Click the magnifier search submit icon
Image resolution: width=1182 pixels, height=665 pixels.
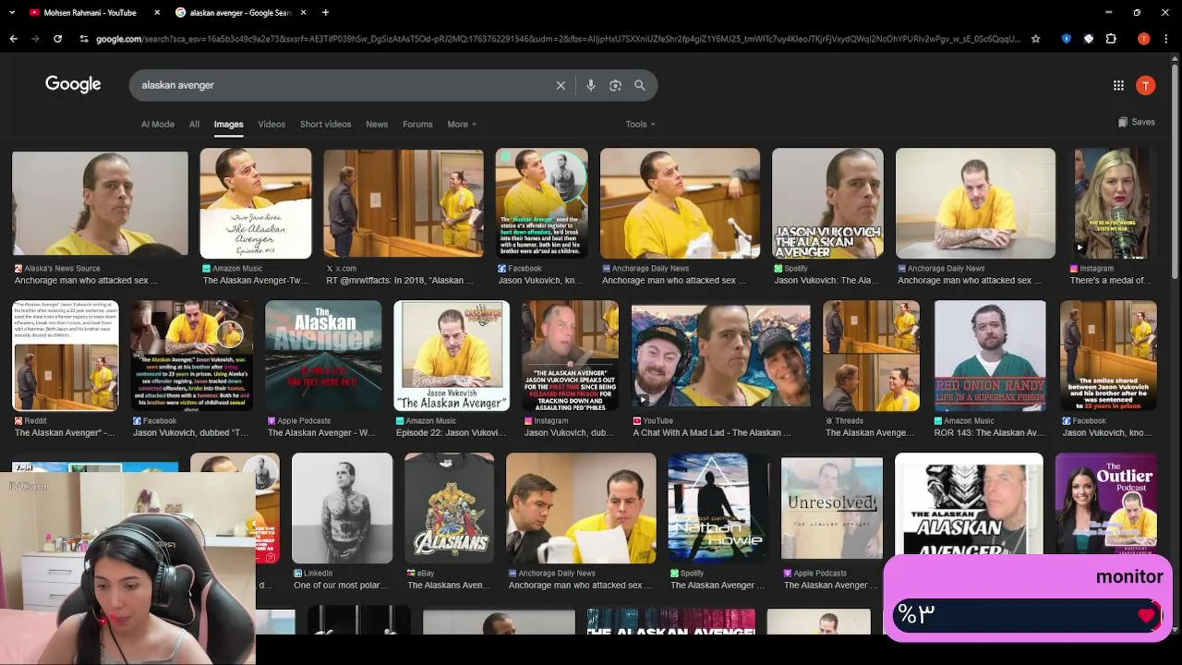(640, 85)
